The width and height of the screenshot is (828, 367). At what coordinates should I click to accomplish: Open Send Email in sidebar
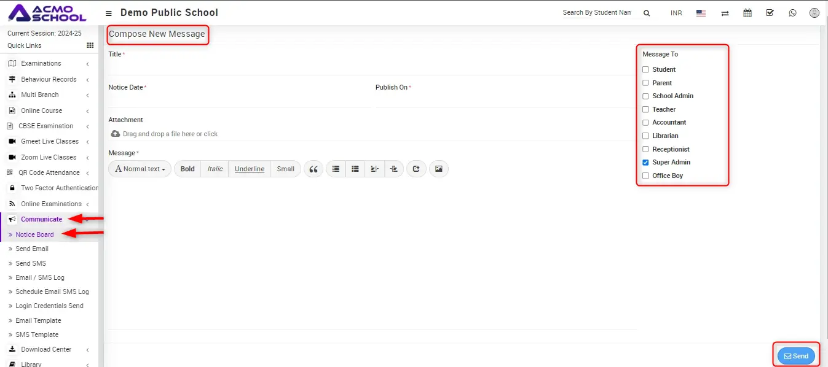point(32,249)
